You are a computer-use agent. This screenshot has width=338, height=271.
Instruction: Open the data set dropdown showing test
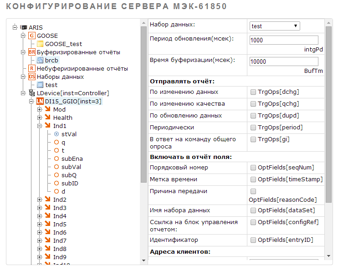(x=274, y=26)
